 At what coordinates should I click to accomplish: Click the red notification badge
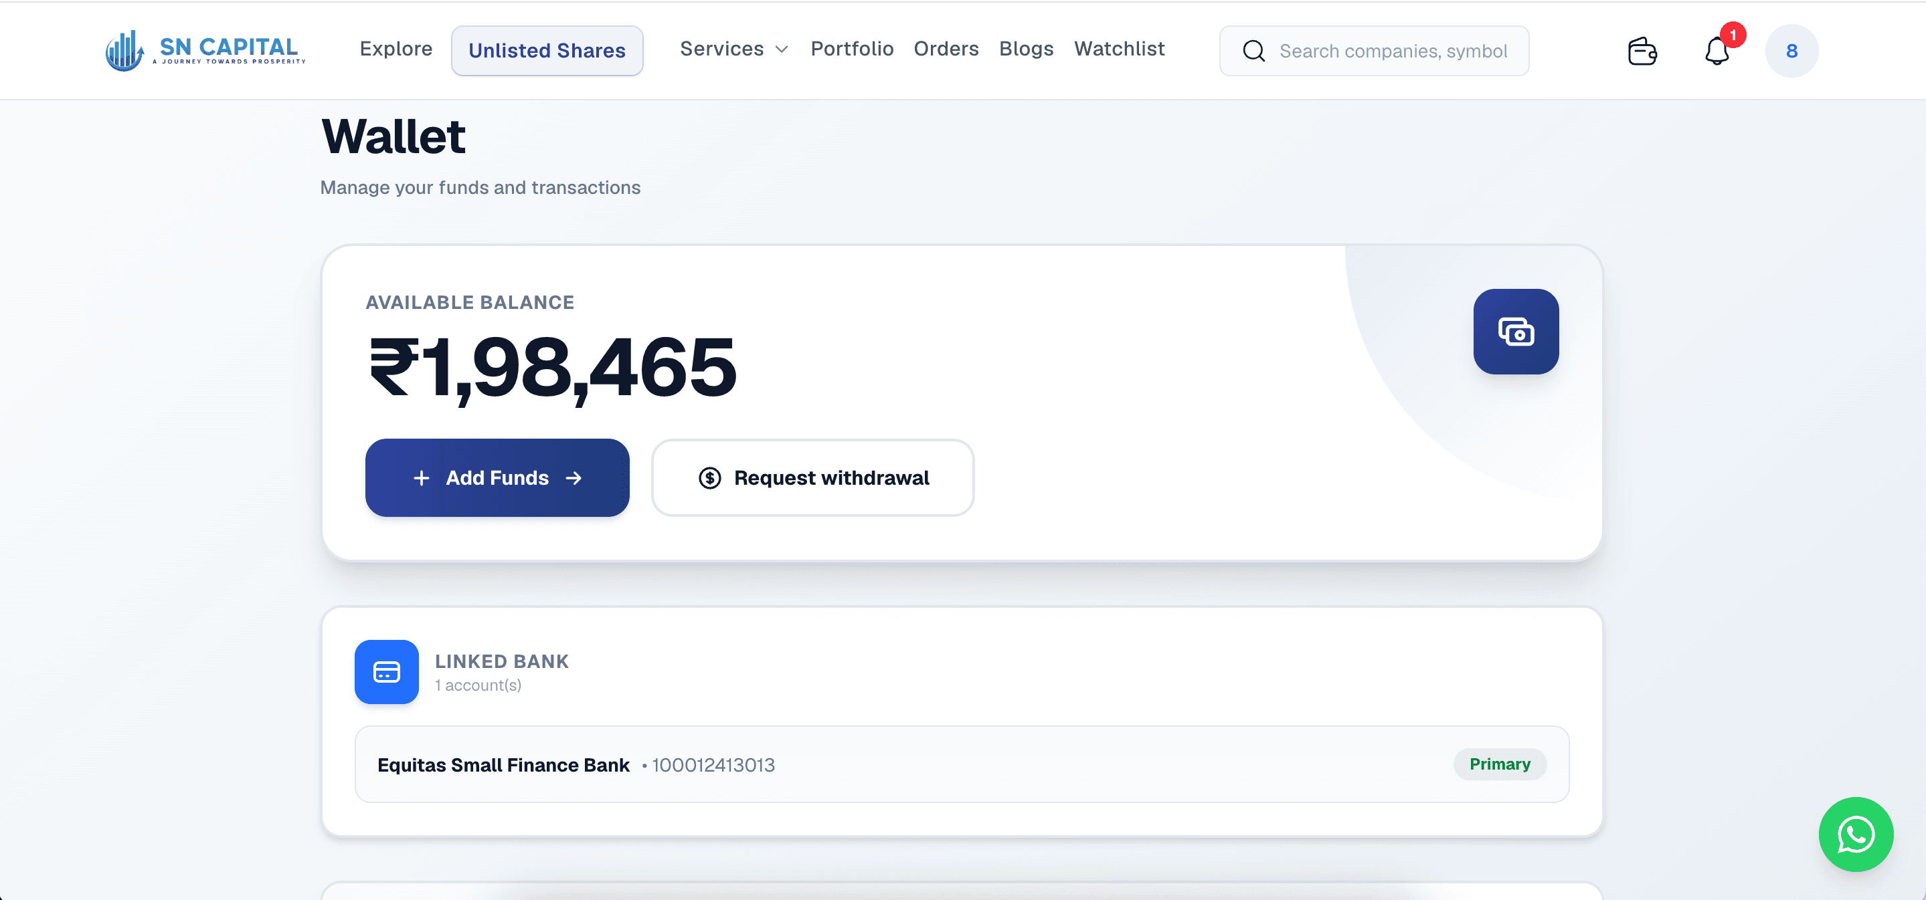pos(1733,35)
